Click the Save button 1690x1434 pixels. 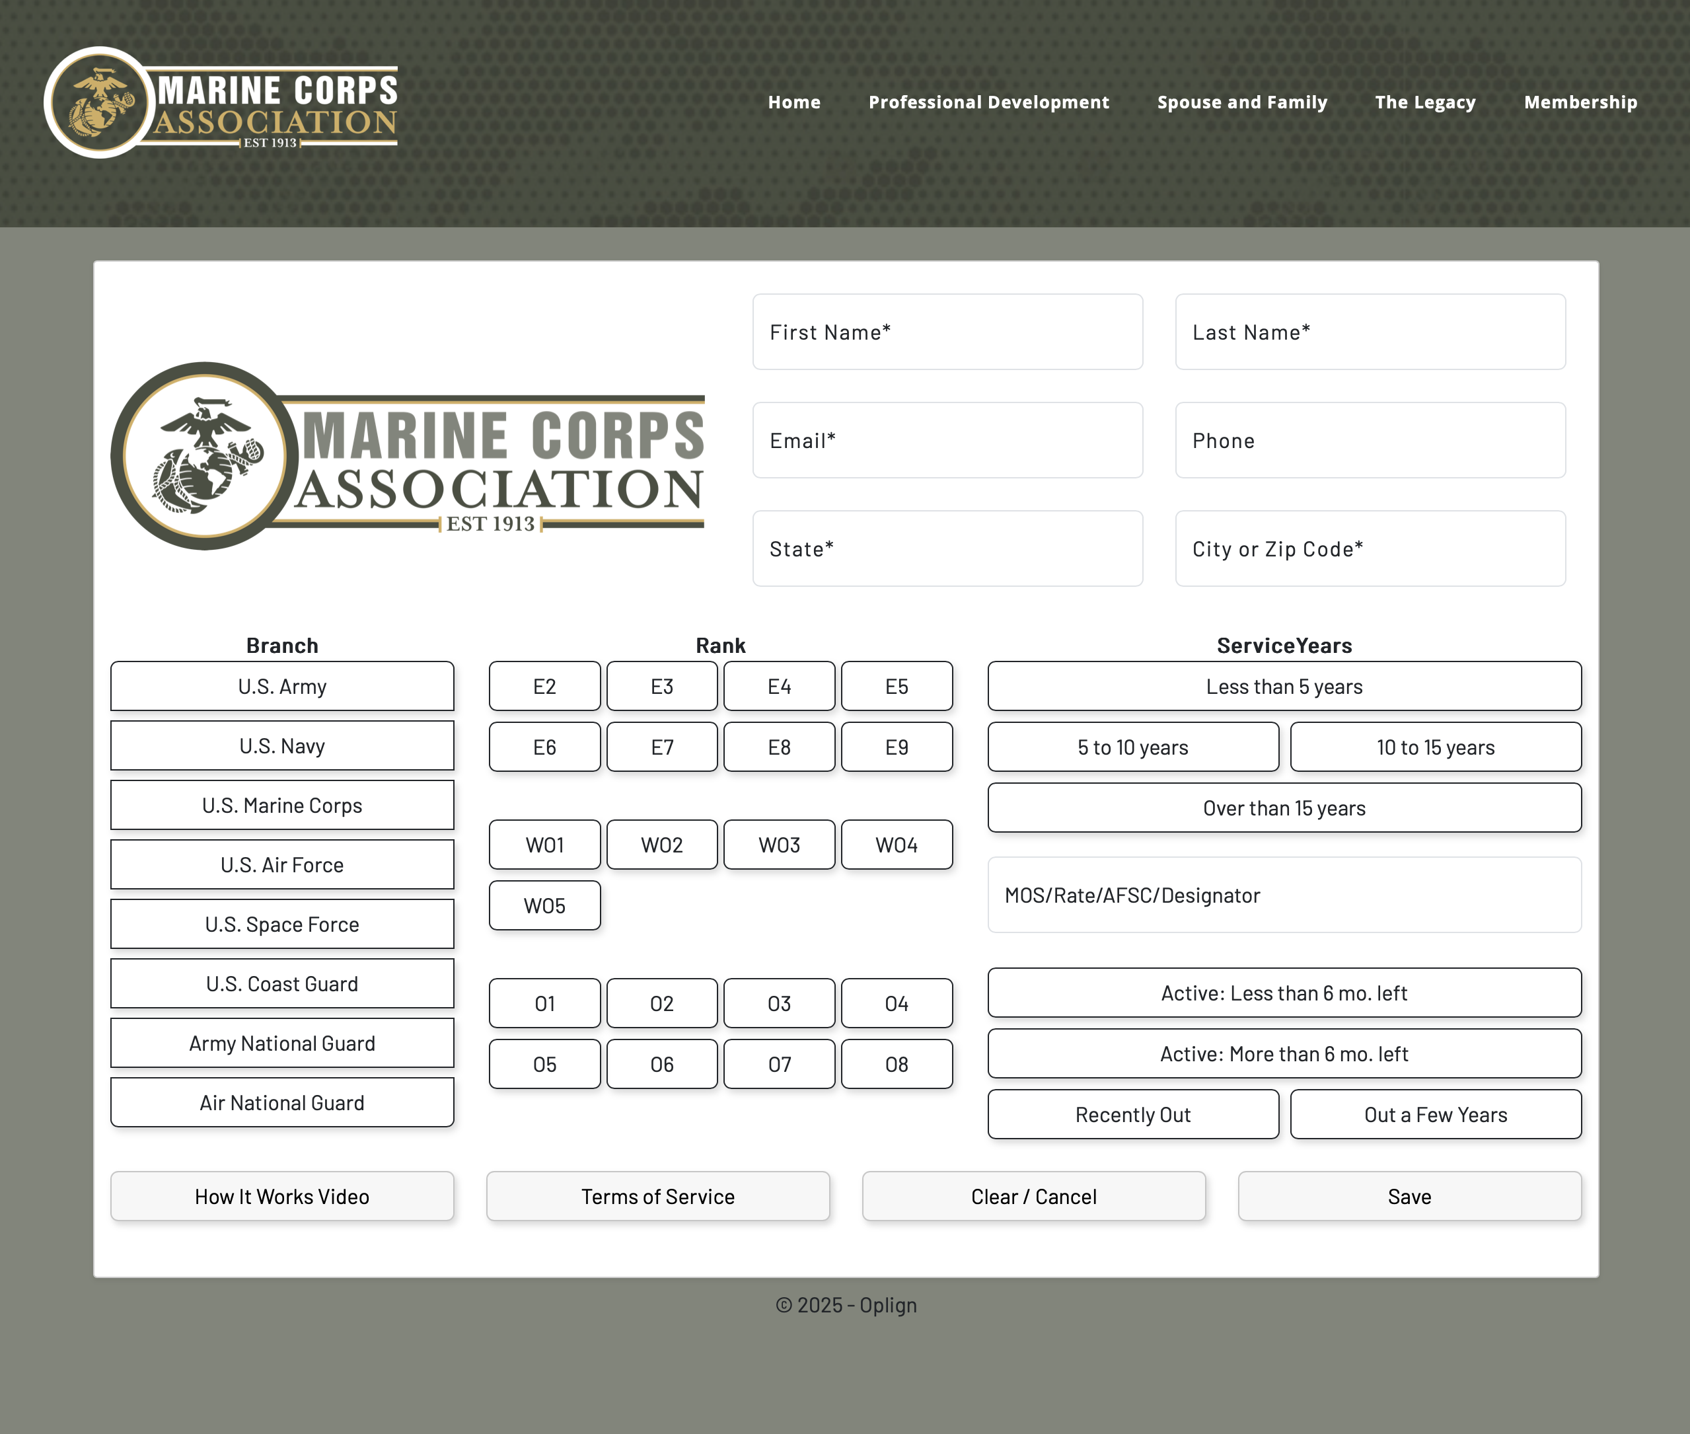pos(1410,1196)
